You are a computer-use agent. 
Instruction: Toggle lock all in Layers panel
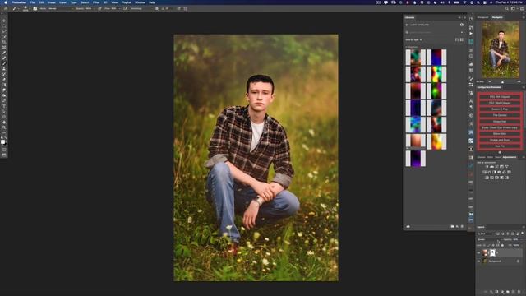click(502, 245)
